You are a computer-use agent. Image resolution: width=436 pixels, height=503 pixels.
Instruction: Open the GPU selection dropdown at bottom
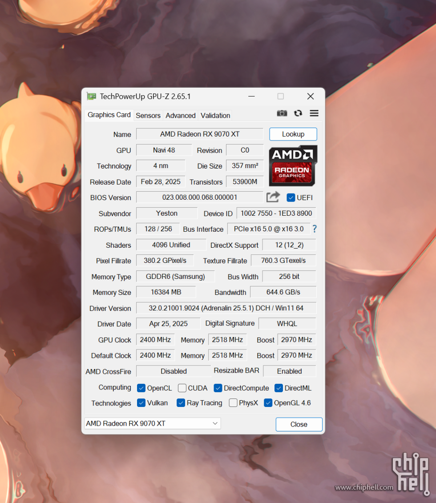pyautogui.click(x=153, y=423)
